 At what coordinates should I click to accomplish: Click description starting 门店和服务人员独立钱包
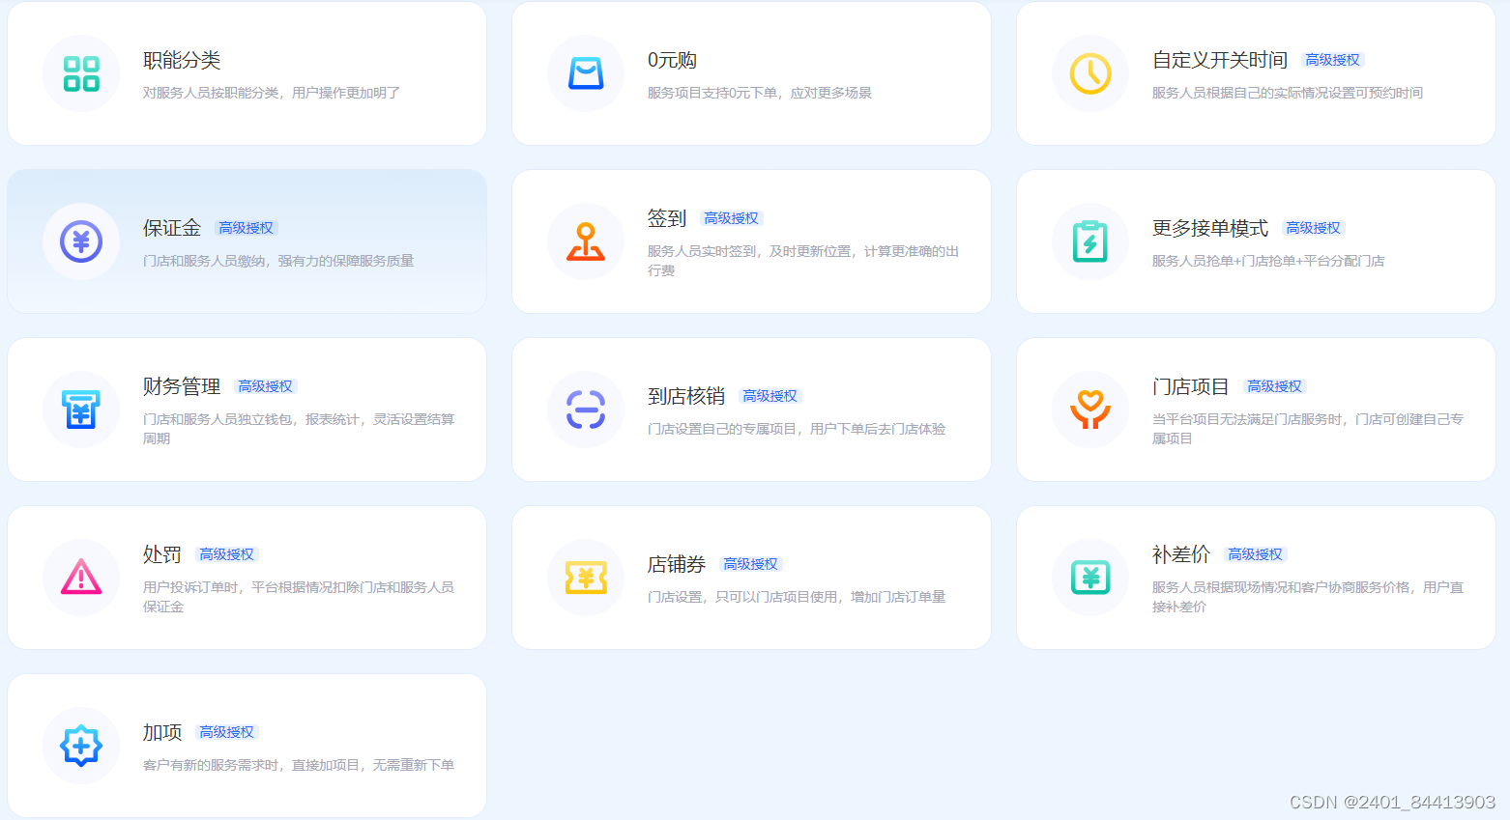pos(299,429)
